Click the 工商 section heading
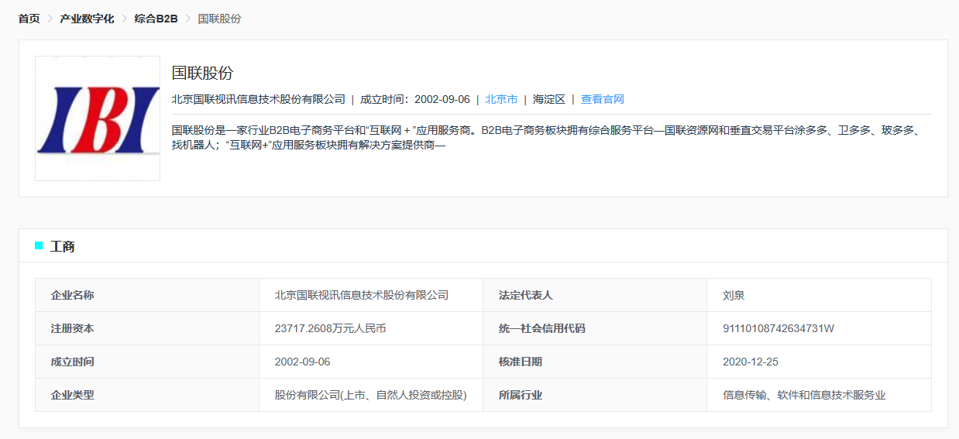The width and height of the screenshot is (959, 439). [63, 246]
